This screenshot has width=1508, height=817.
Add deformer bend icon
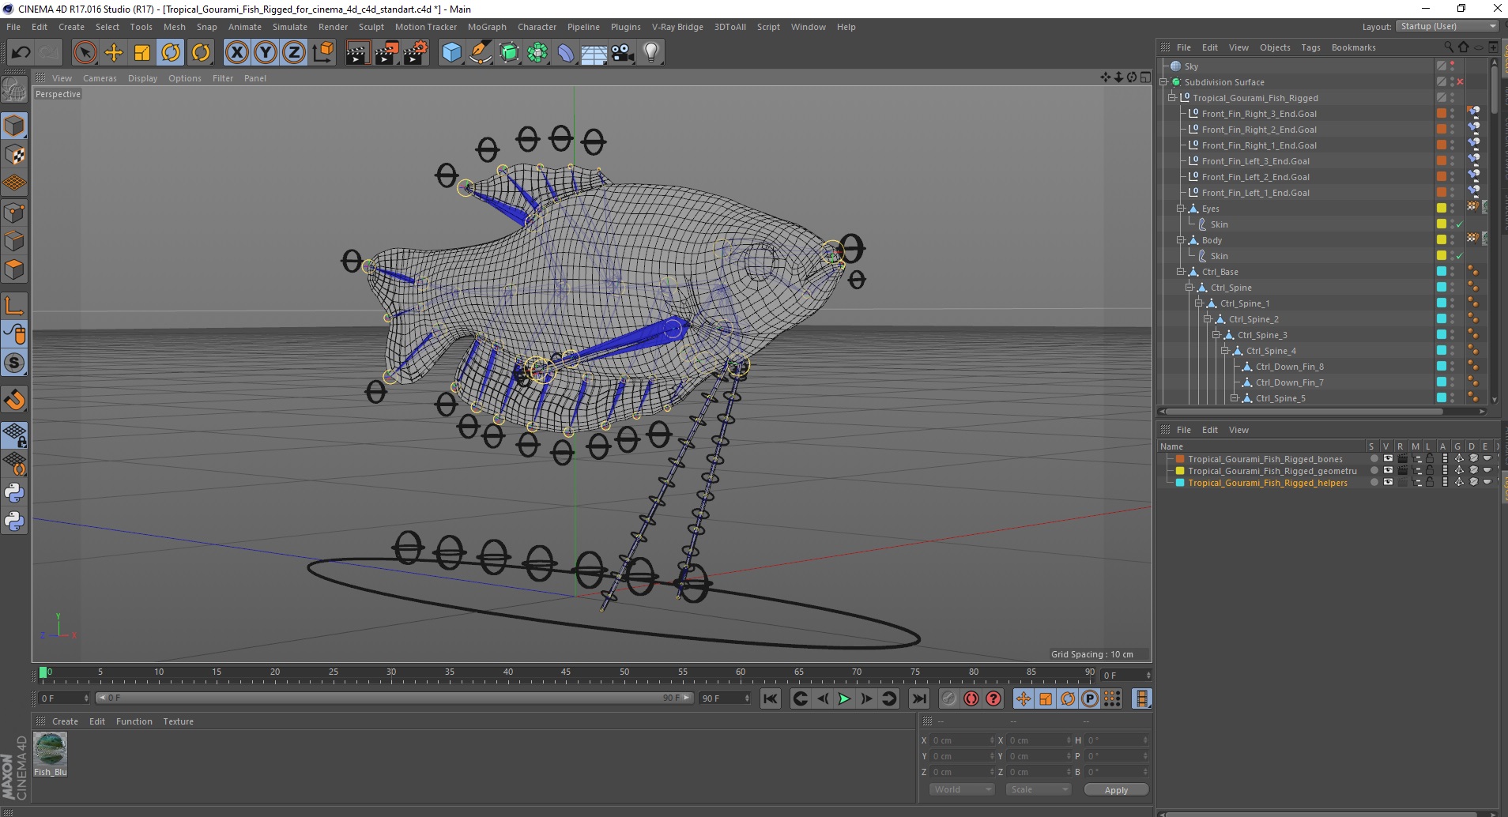click(x=567, y=52)
